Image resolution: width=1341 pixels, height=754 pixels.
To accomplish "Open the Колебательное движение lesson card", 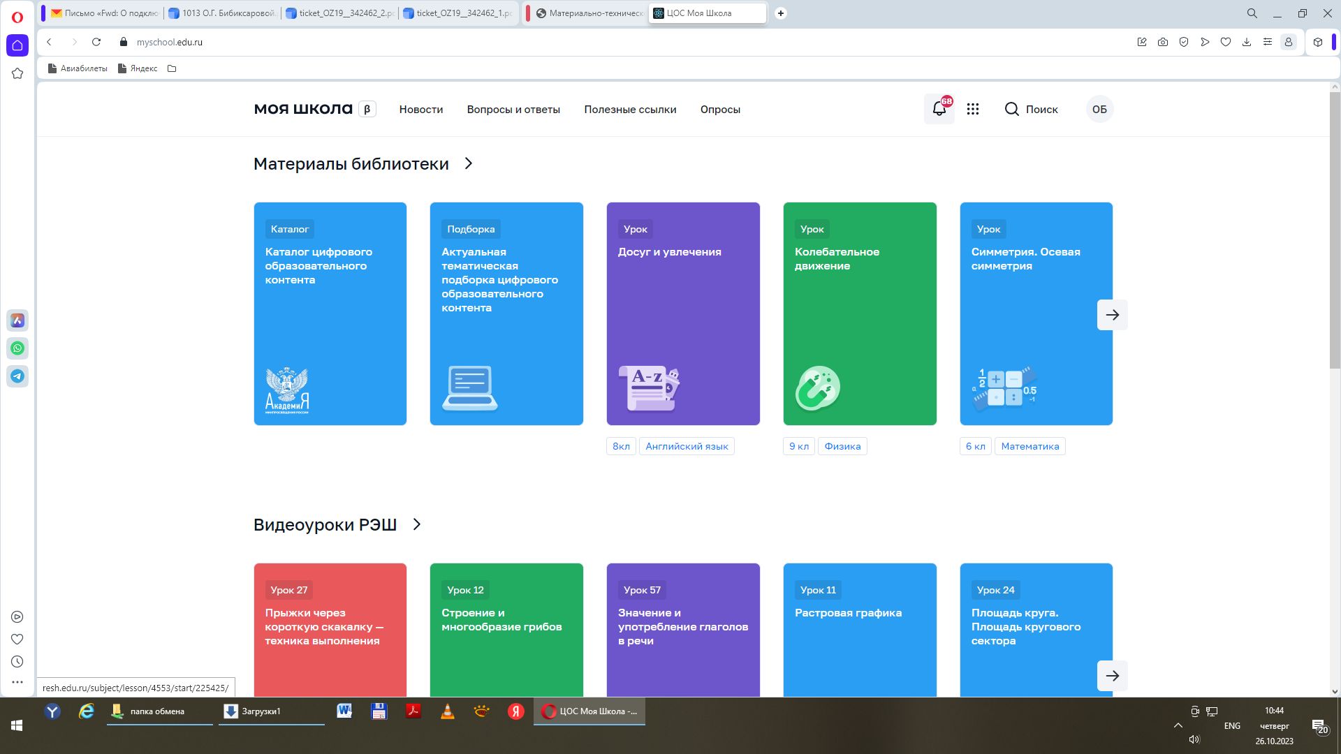I will [859, 313].
